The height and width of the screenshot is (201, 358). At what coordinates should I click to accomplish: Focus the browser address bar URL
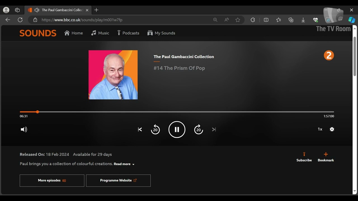pyautogui.click(x=82, y=20)
